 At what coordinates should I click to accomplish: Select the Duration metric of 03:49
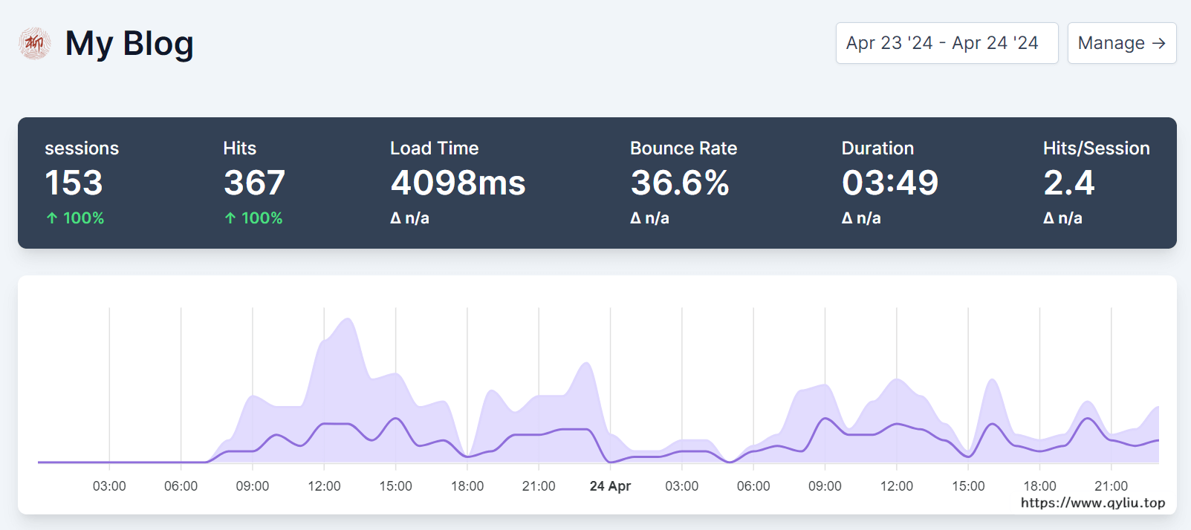click(889, 183)
